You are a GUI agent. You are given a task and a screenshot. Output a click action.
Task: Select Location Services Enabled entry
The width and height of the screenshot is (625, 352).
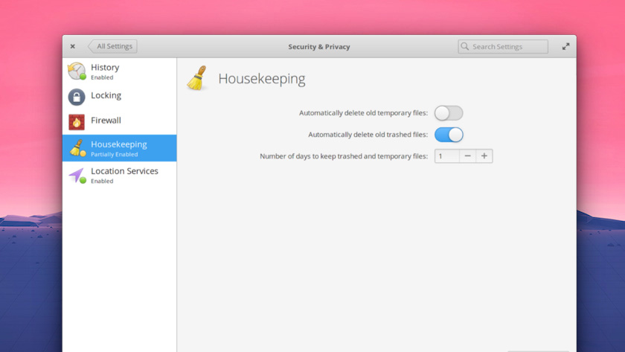(x=120, y=175)
